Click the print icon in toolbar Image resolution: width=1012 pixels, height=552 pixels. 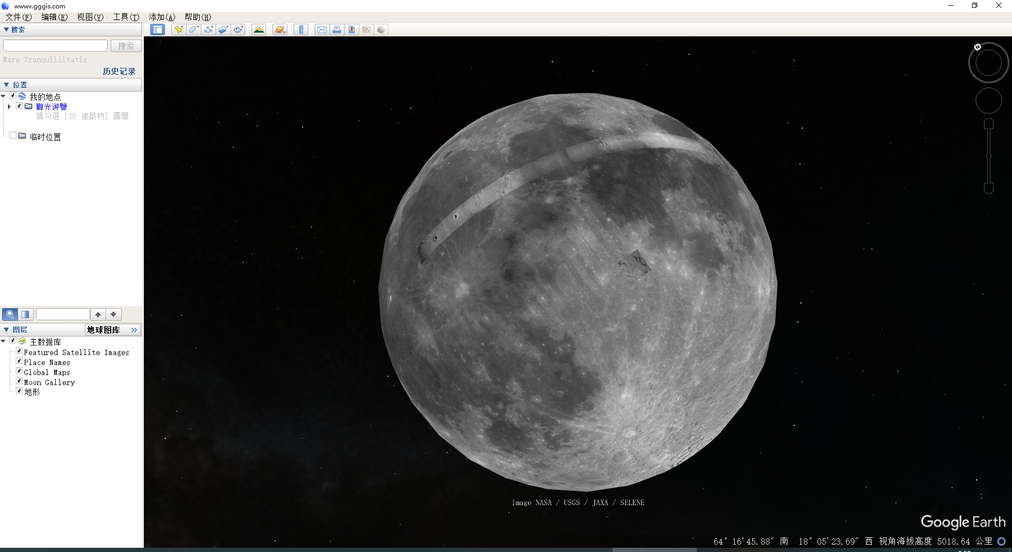[336, 29]
